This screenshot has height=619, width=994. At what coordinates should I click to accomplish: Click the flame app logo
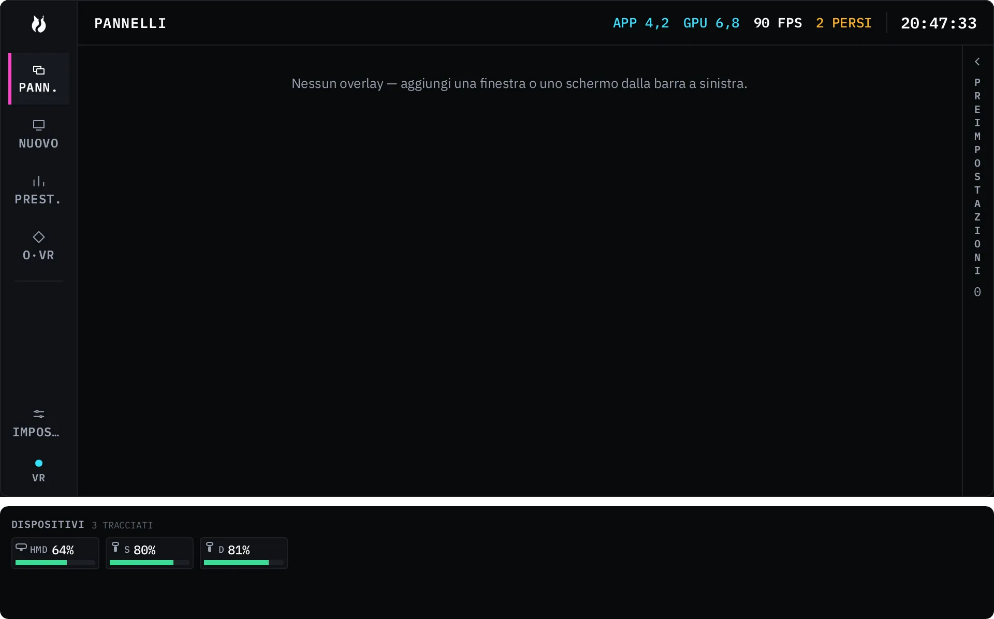tap(39, 23)
